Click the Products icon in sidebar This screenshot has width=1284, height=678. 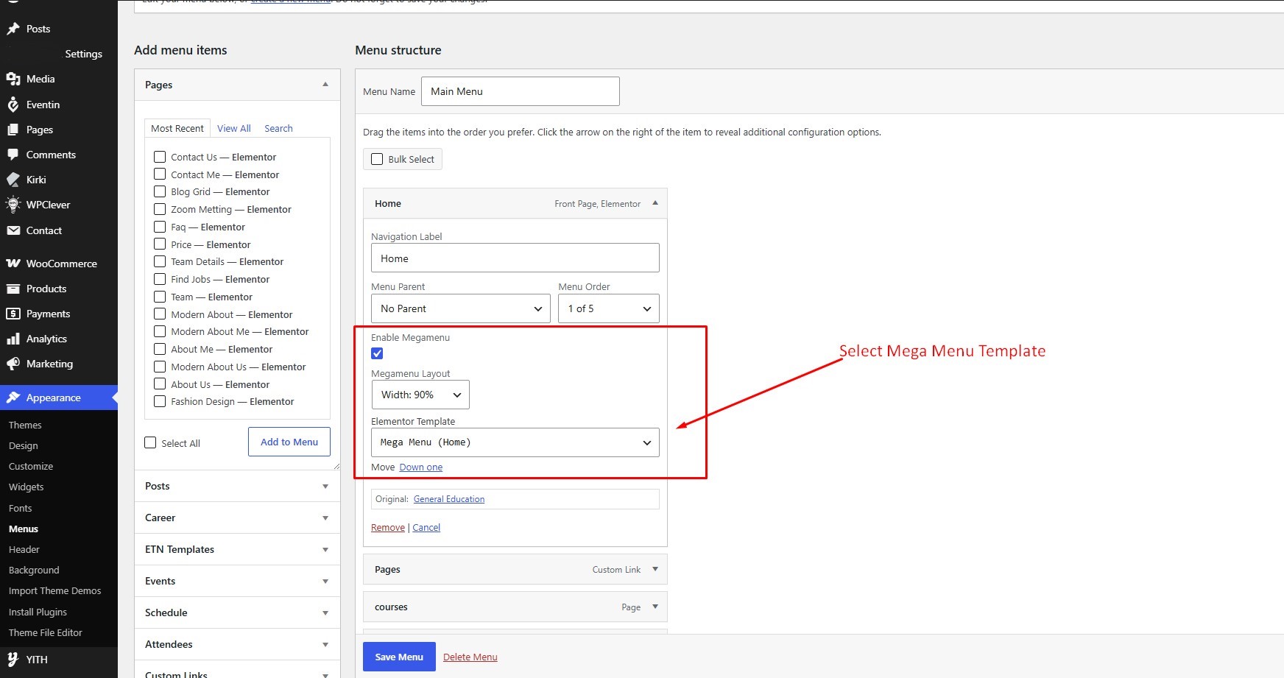click(13, 289)
